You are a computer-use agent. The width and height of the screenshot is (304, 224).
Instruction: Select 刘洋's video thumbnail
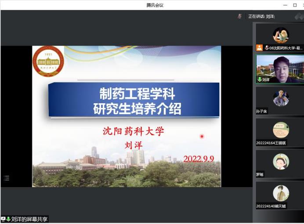[280, 68]
